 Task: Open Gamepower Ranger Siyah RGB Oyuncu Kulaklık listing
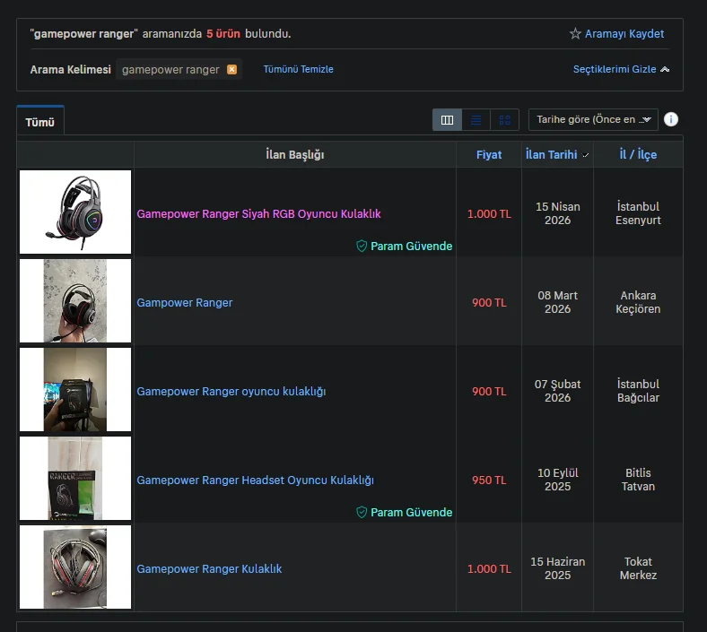click(x=258, y=214)
